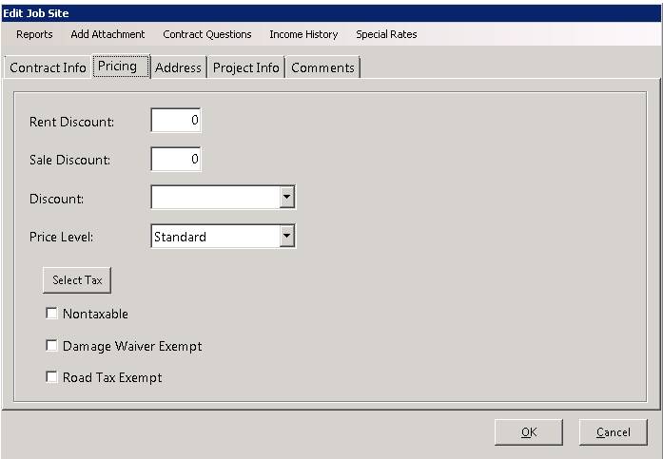Viewport: 663px width, 459px height.
Task: Open Contract Questions menu item
Action: click(207, 34)
